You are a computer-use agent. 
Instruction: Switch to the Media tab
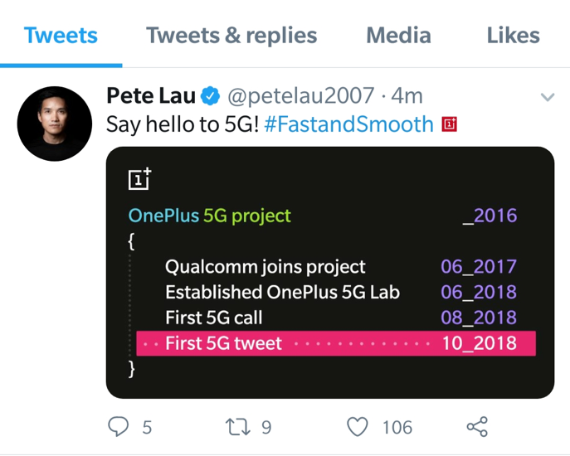click(398, 36)
